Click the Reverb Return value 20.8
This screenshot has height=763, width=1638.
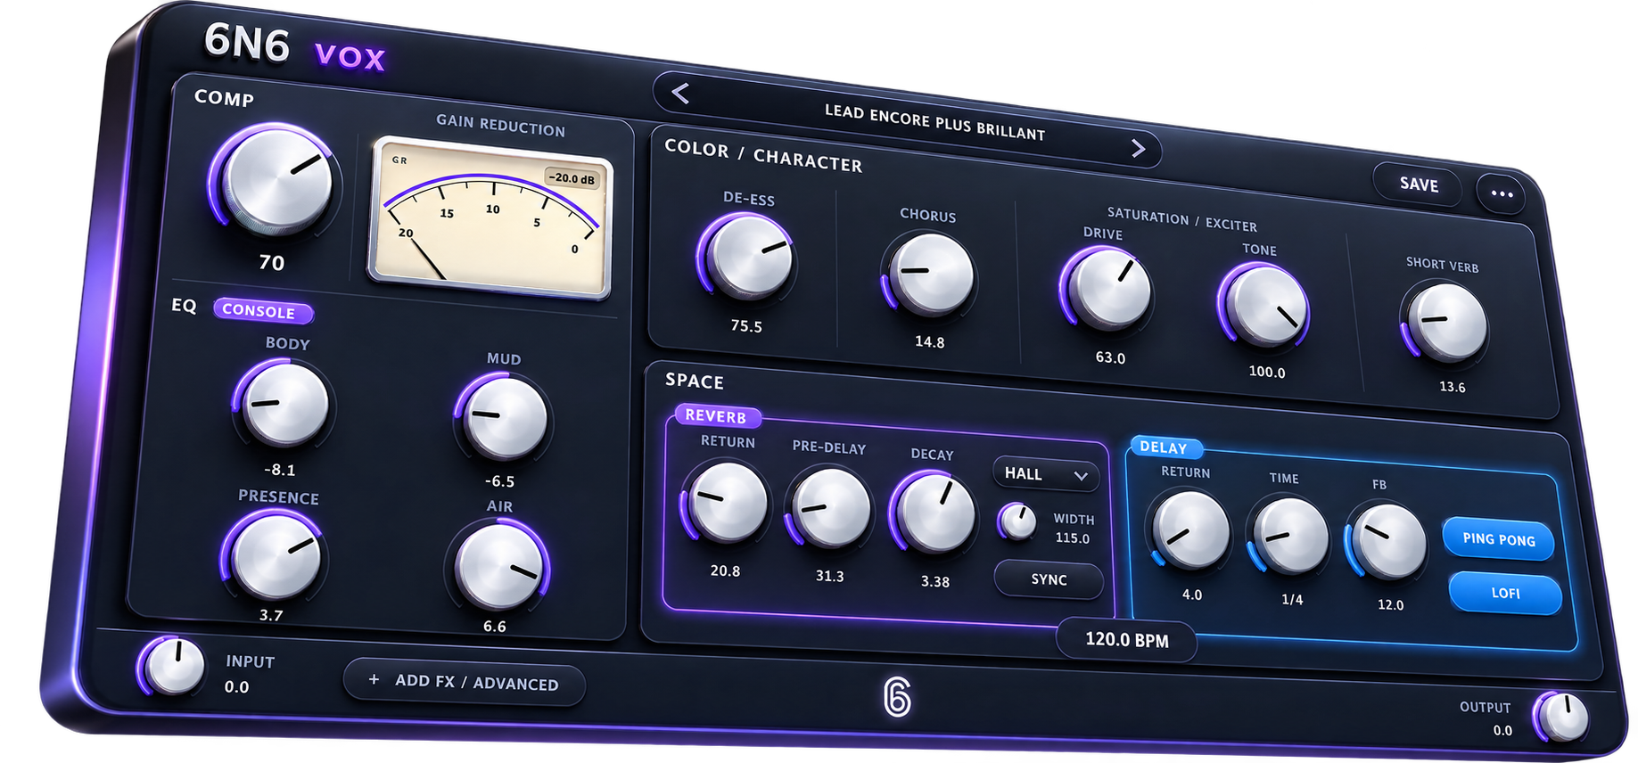725,570
